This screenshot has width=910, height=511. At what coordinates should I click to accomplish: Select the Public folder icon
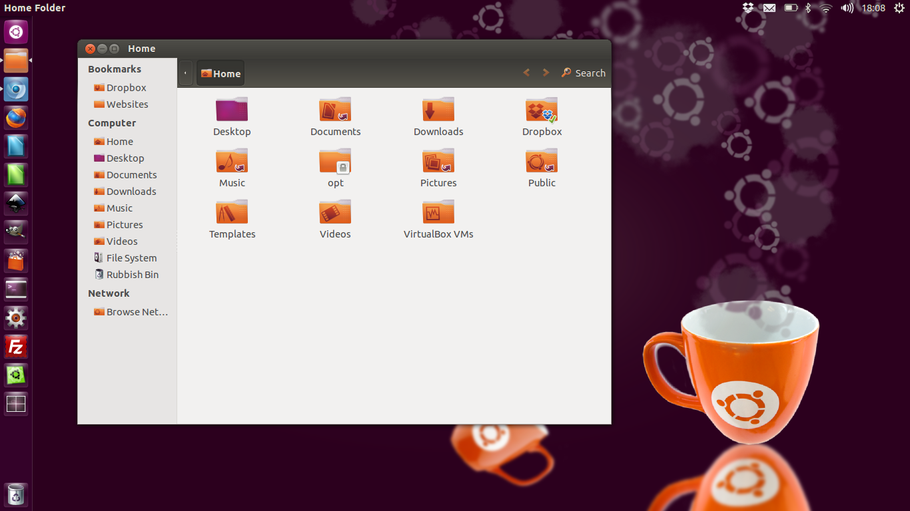[541, 162]
